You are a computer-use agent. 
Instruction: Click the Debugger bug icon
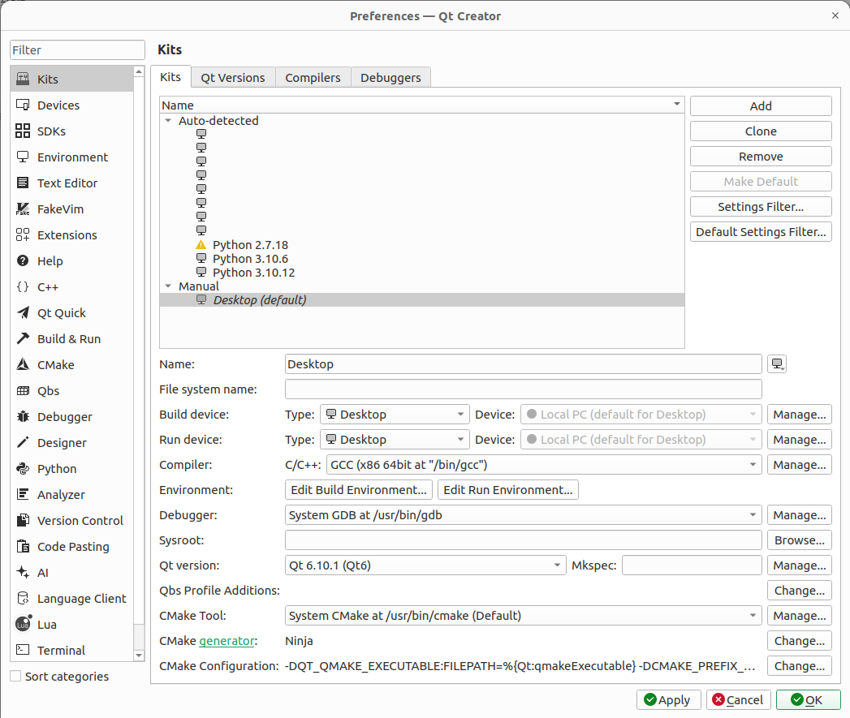pyautogui.click(x=23, y=417)
